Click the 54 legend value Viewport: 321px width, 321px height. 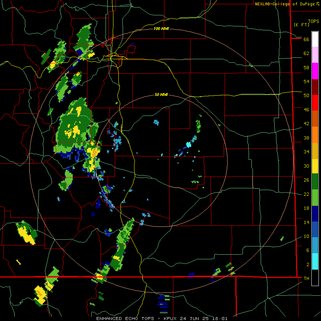[x=306, y=81]
